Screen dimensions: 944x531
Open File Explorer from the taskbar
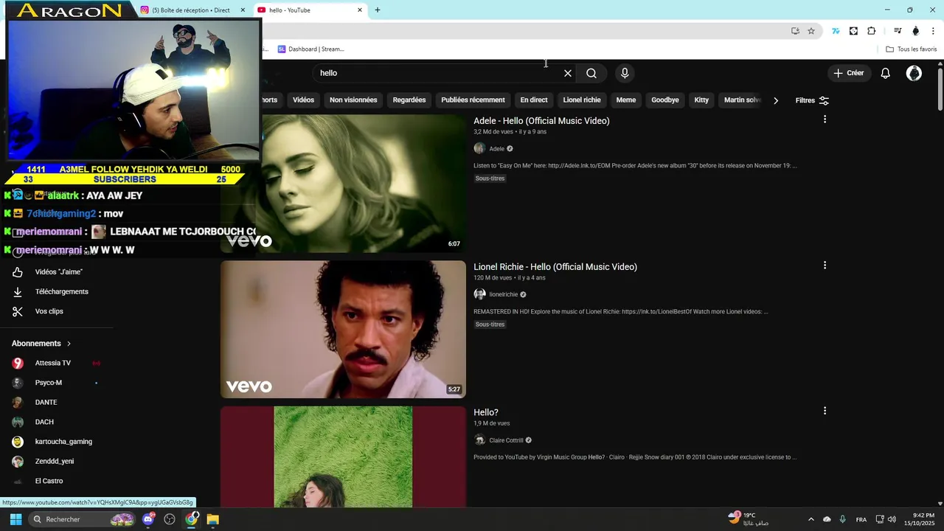[213, 519]
